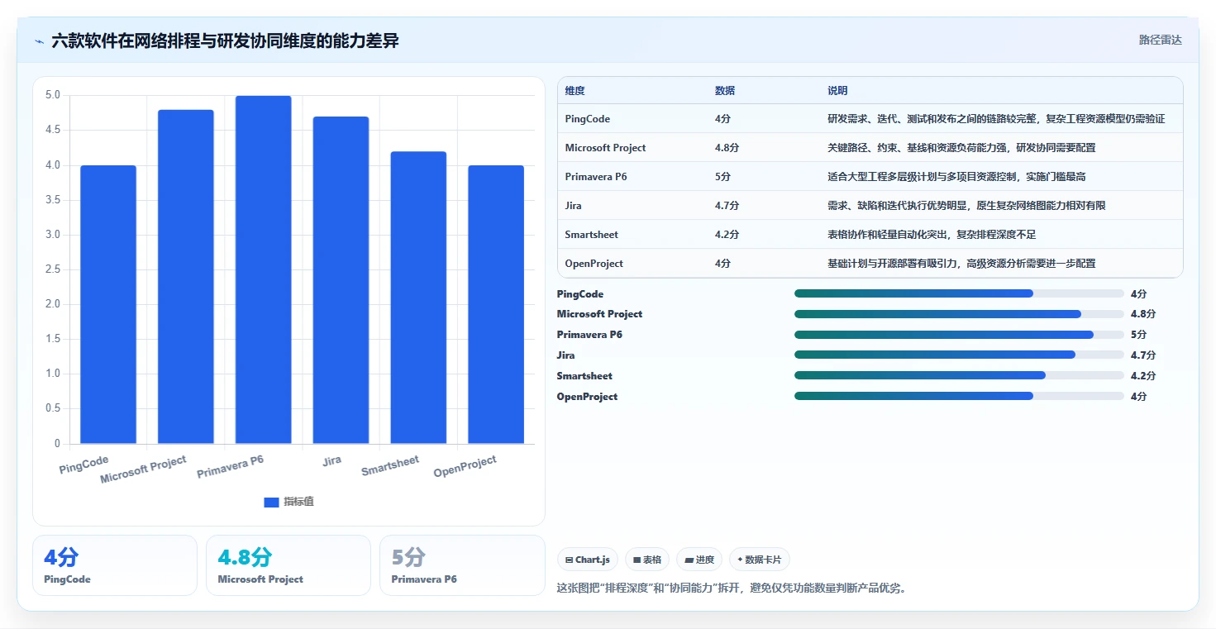Click the Smartsheet progress bar
Viewport: 1216px width, 629px height.
tap(959, 375)
